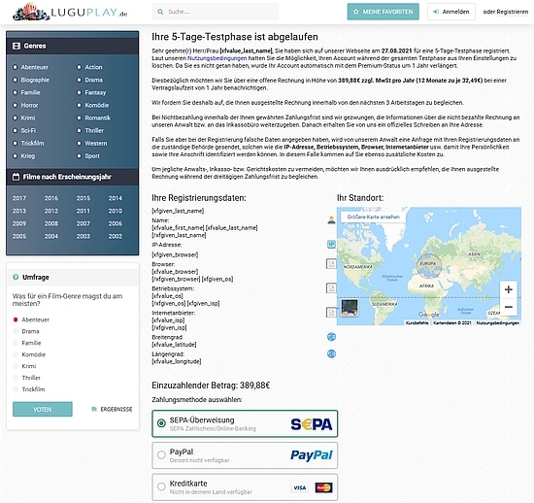534x503 pixels.
Task: Select the Fantasy genre
Action: 95,92
